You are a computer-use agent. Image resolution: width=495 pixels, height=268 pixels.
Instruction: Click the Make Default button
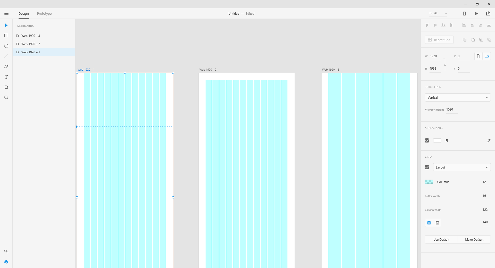point(474,239)
